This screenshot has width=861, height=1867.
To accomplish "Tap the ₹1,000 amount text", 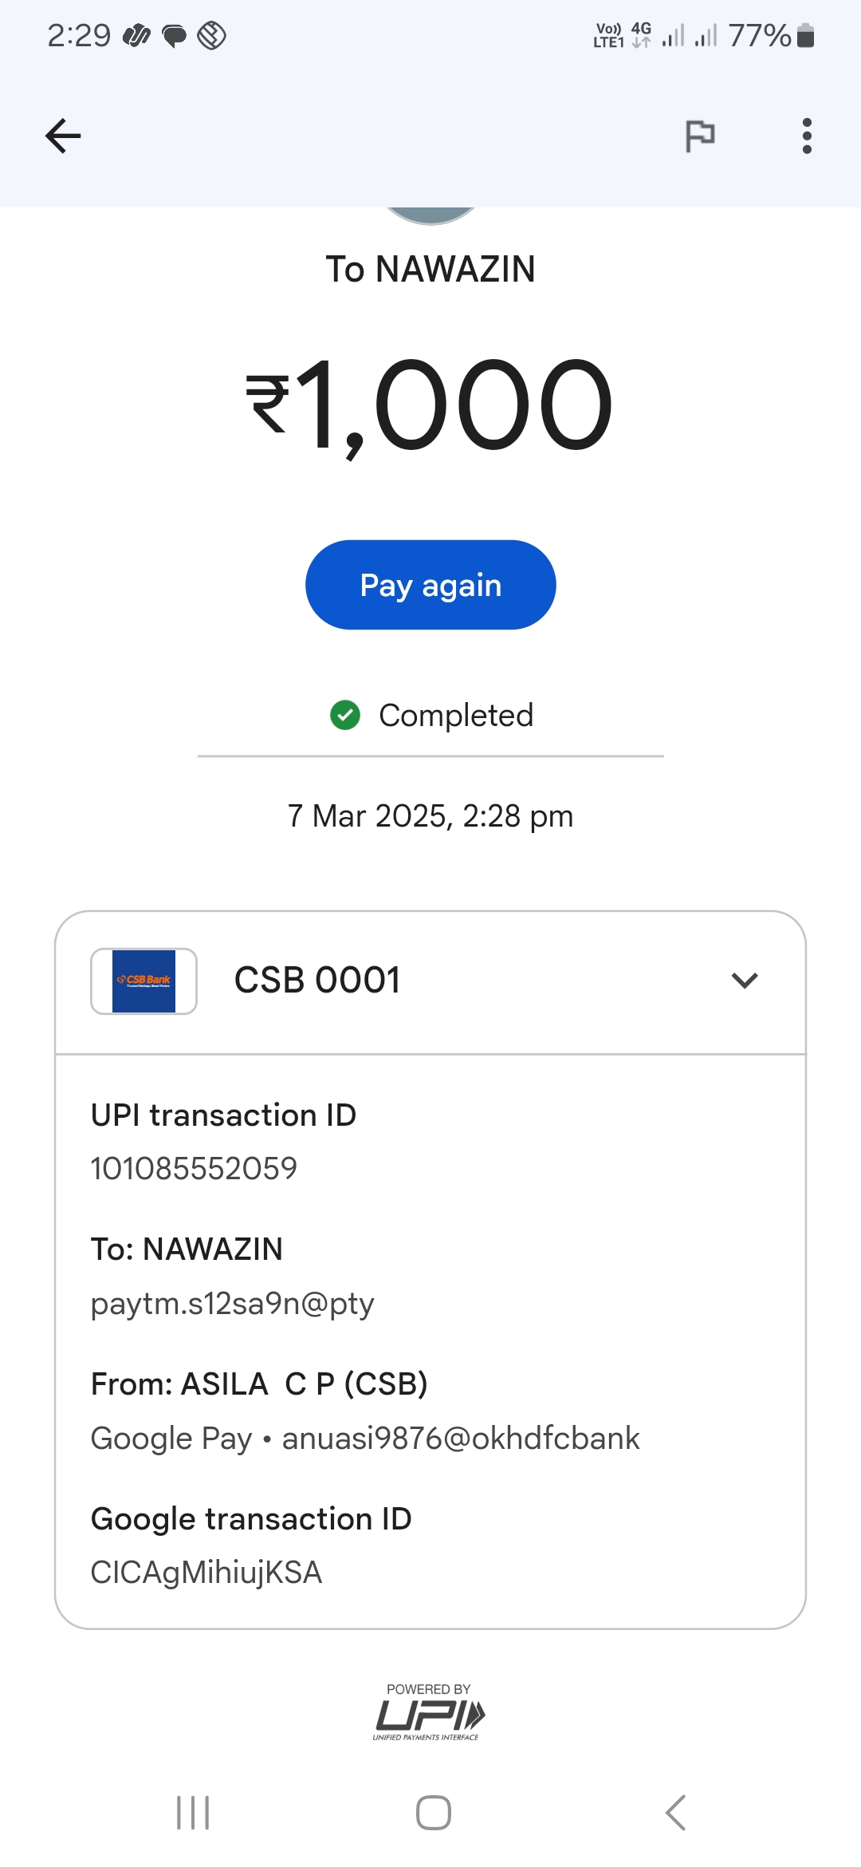I will pyautogui.click(x=431, y=405).
